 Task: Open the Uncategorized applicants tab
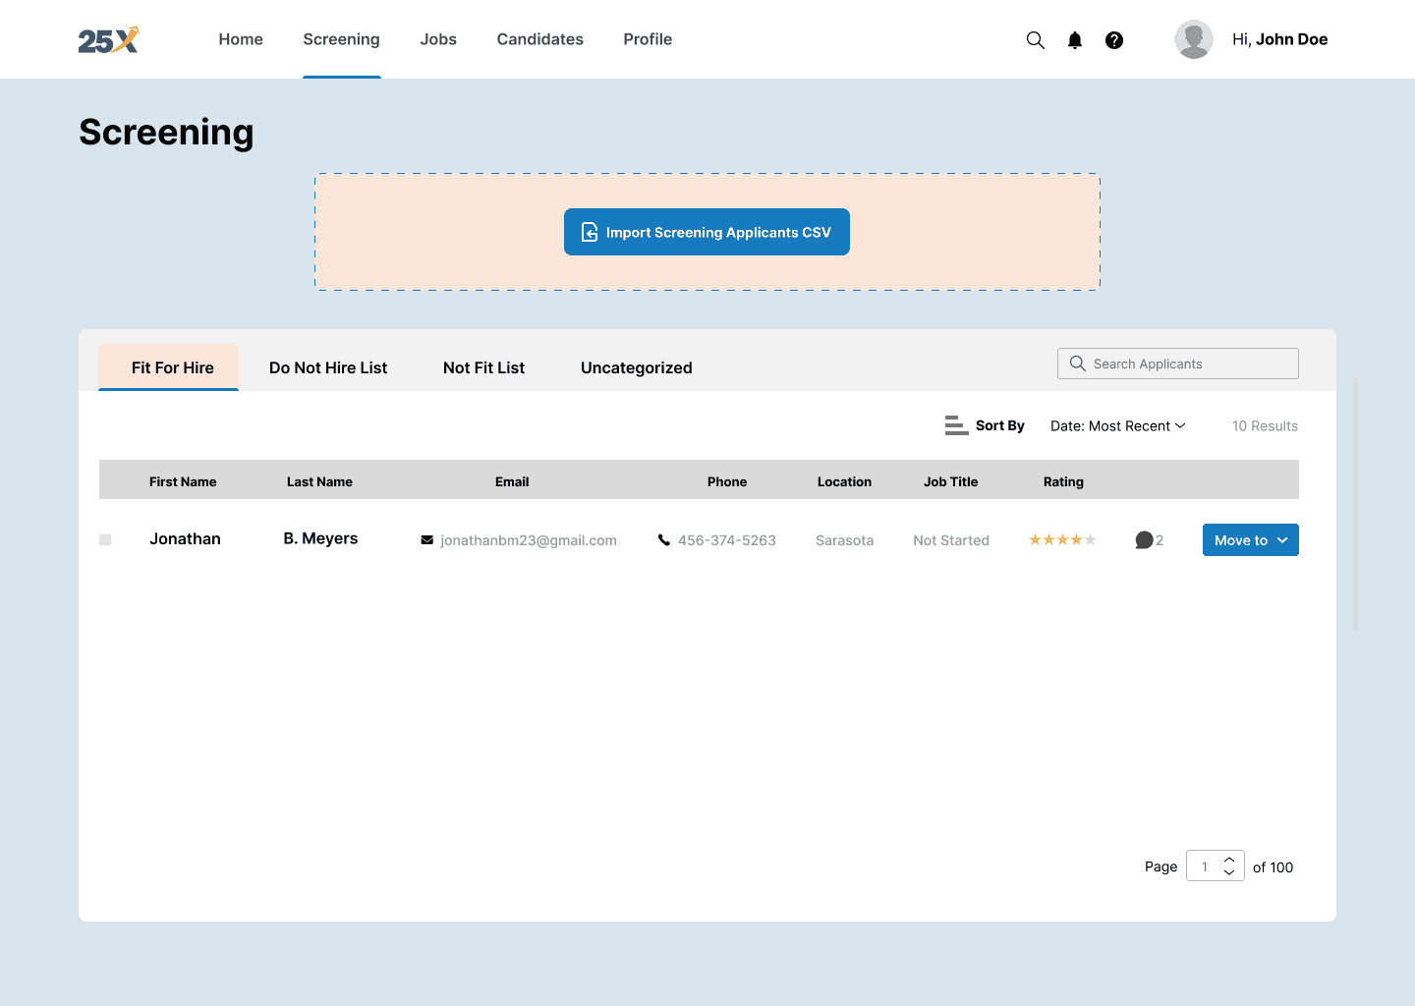(x=636, y=366)
